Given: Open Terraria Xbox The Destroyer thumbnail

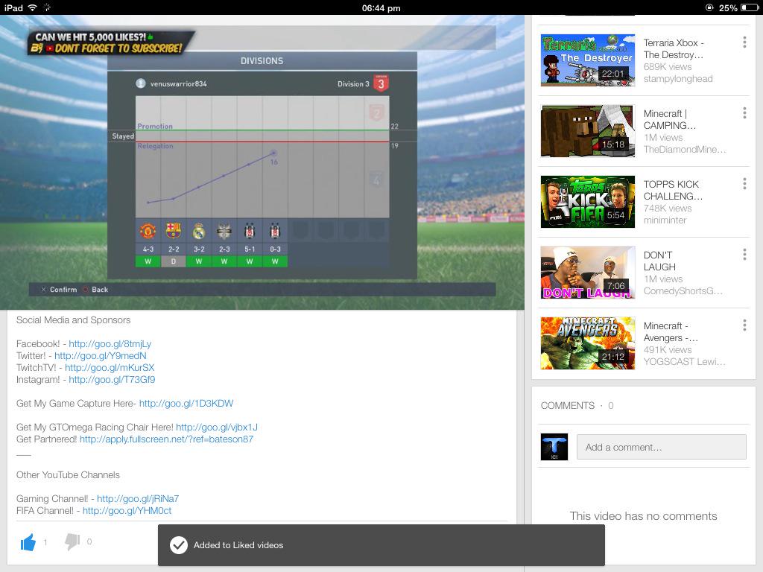Looking at the screenshot, I should point(588,60).
